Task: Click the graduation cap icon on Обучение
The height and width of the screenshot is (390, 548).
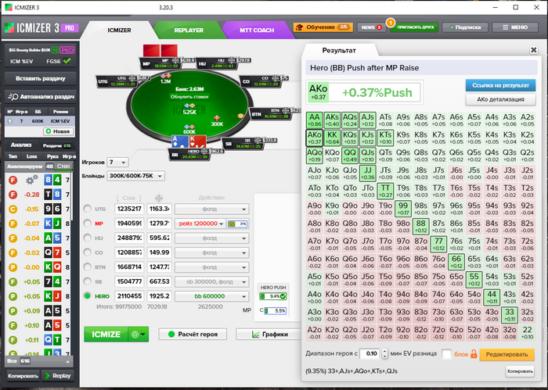Action: point(299,27)
